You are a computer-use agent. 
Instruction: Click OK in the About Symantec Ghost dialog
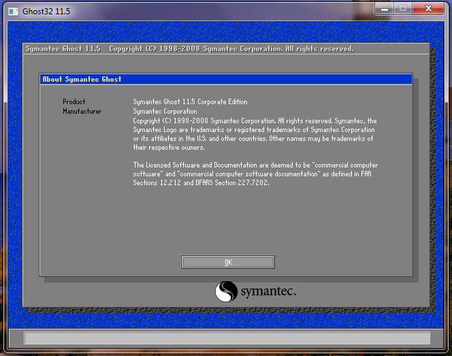click(228, 262)
